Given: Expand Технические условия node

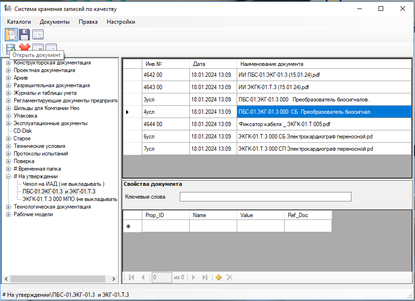Looking at the screenshot, I should [x=9, y=146].
